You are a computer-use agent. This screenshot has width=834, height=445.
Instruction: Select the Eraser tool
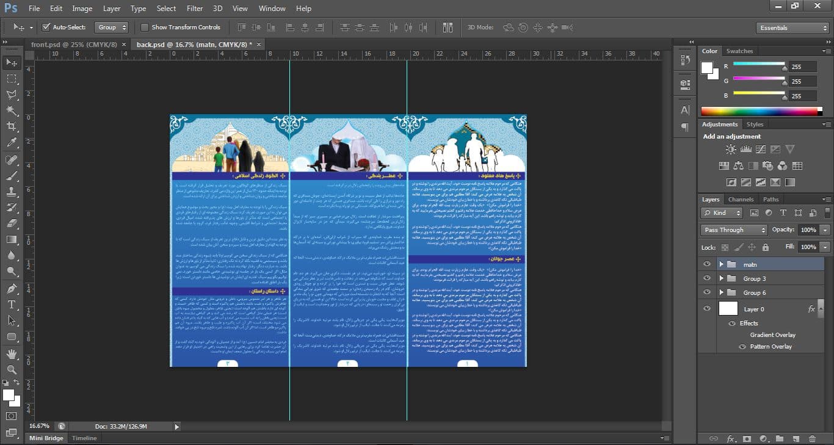[12, 223]
